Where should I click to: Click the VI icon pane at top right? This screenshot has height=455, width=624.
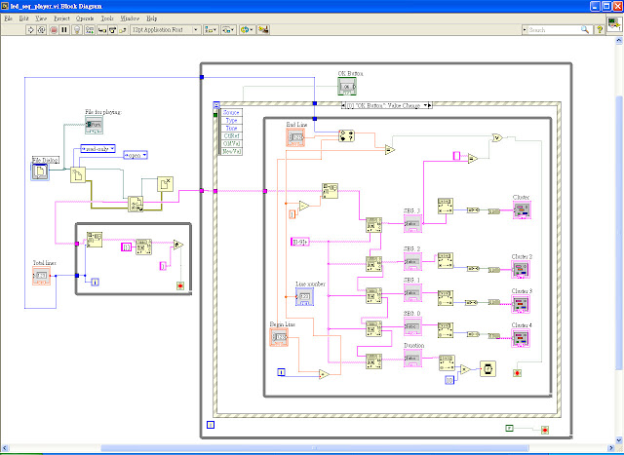click(x=614, y=23)
